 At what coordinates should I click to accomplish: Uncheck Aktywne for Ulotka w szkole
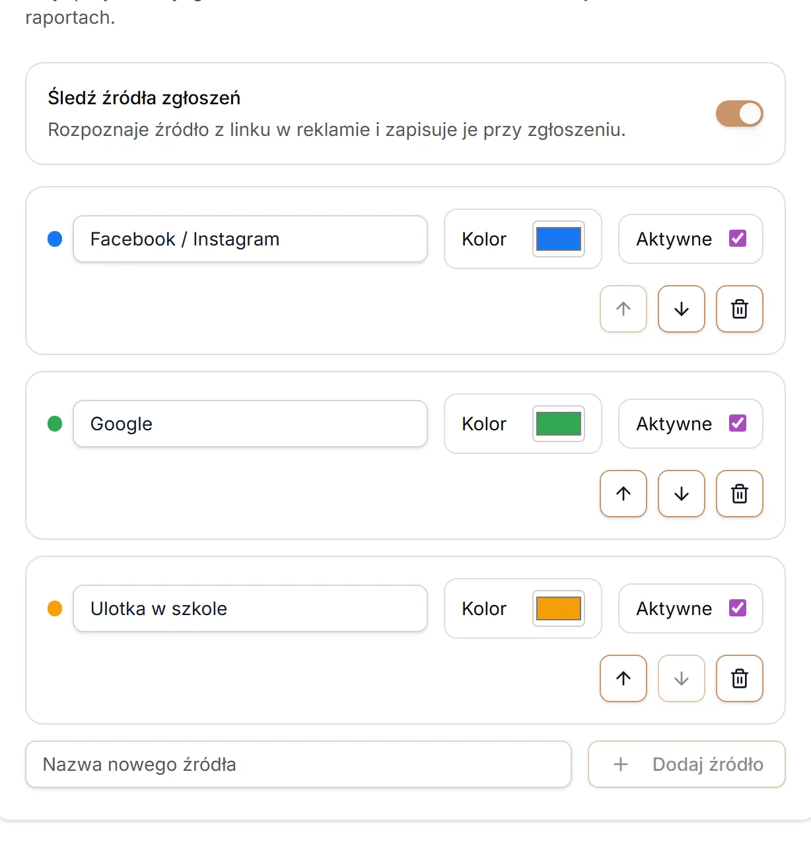pyautogui.click(x=738, y=608)
